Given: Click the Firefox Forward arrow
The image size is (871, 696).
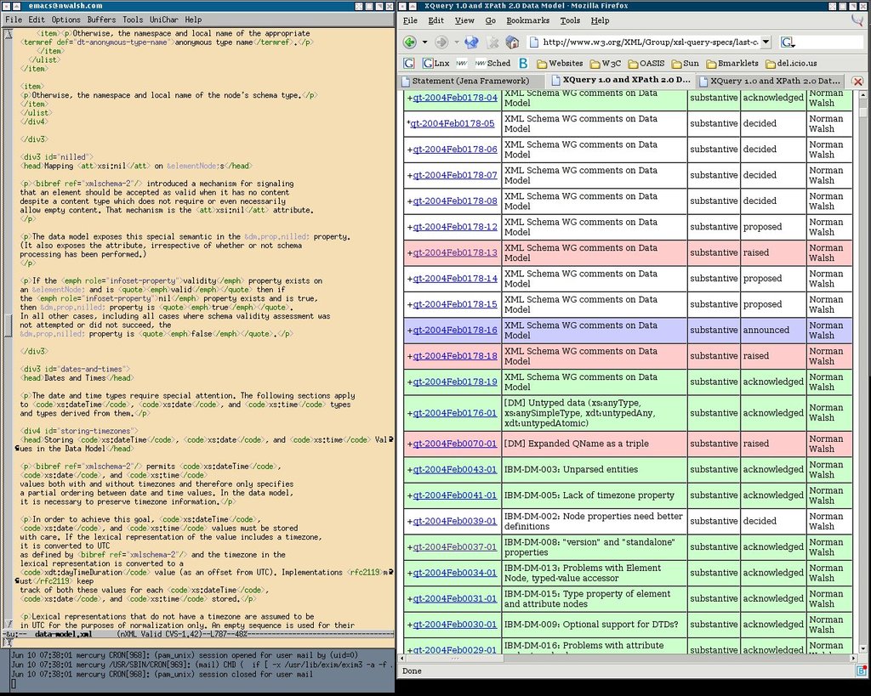Looking at the screenshot, I should [x=441, y=42].
